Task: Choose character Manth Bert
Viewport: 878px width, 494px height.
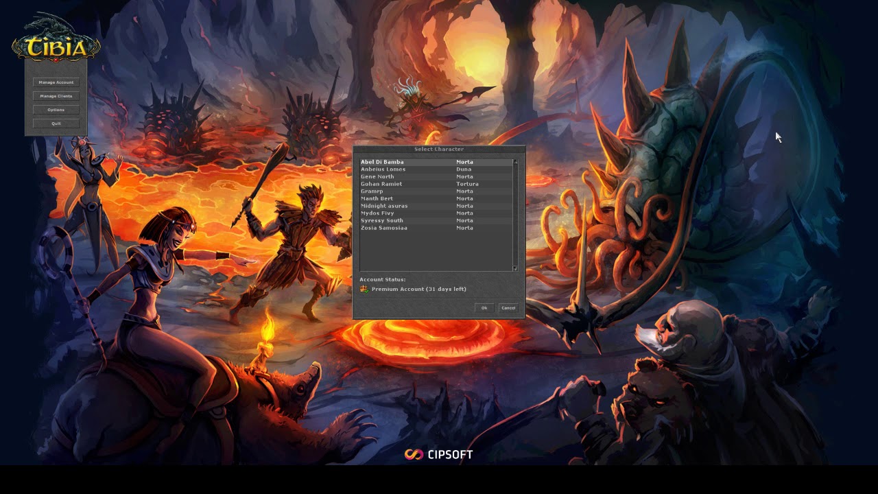Action: click(436, 199)
